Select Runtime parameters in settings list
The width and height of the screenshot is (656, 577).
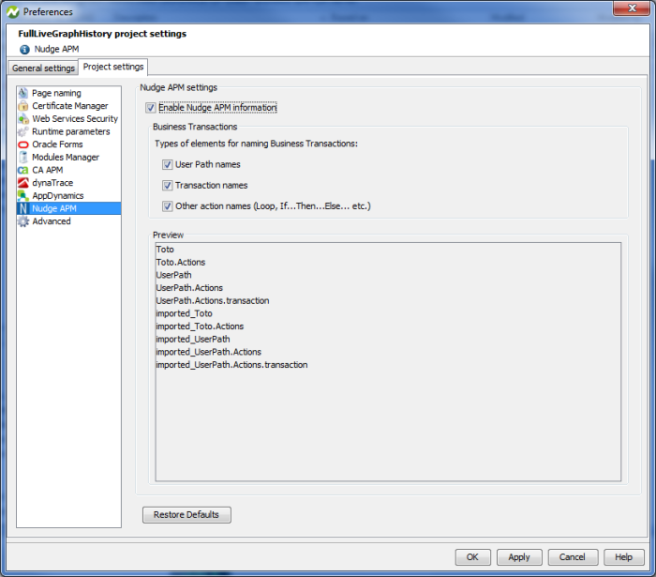pyautogui.click(x=70, y=132)
